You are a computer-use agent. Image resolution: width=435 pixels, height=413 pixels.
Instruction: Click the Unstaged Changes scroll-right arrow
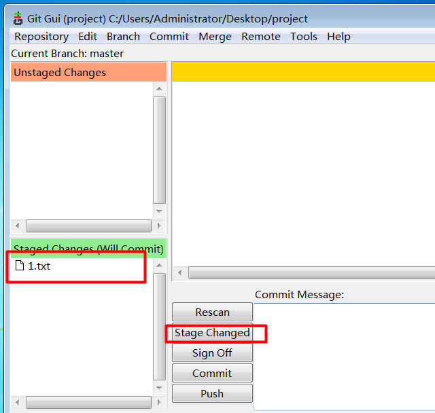point(159,226)
